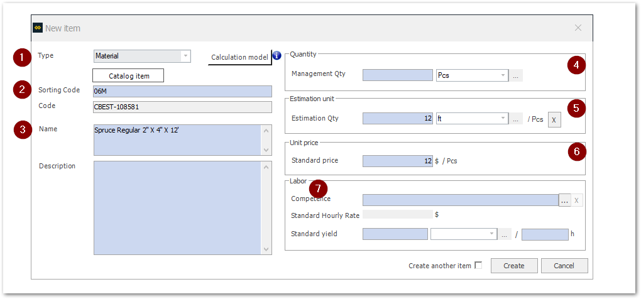Click the app logo in the title bar
The image size is (641, 299).
[x=37, y=28]
